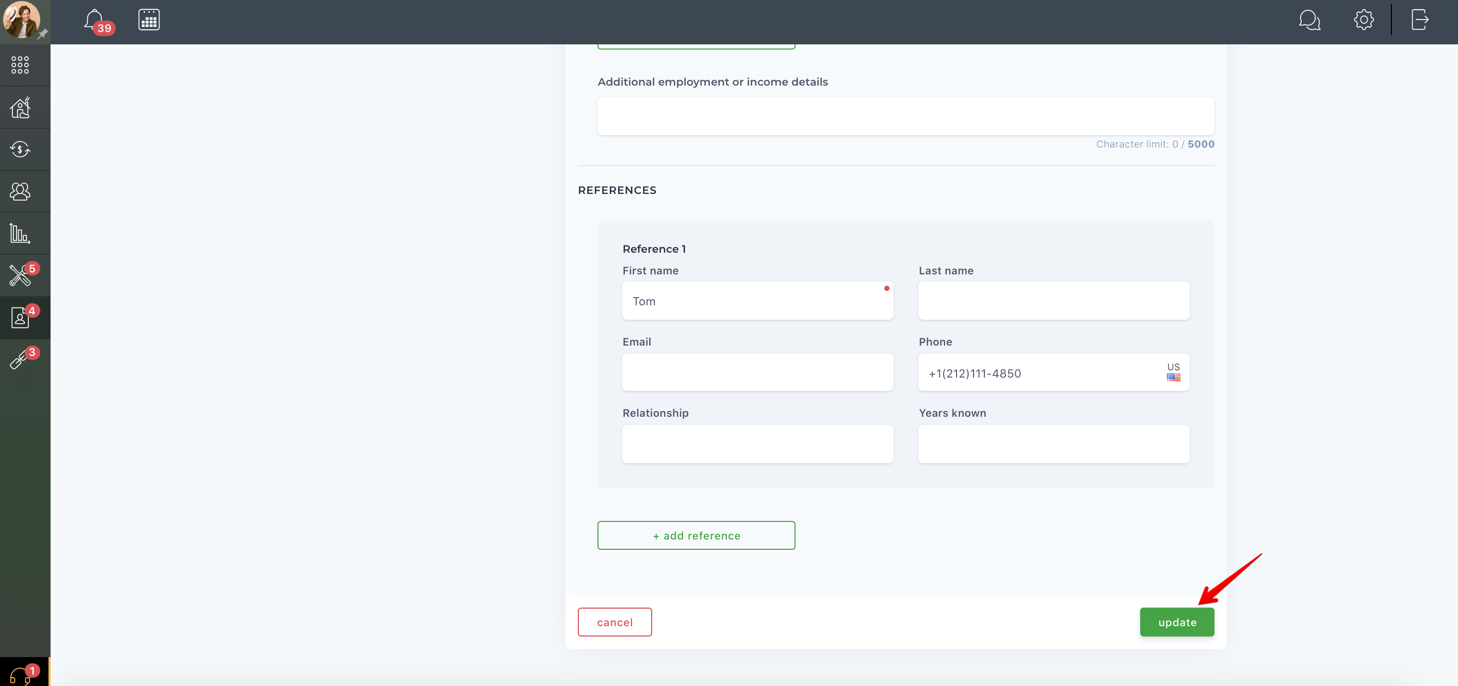
Task: Click the Reference 1 Email field
Action: tap(757, 372)
